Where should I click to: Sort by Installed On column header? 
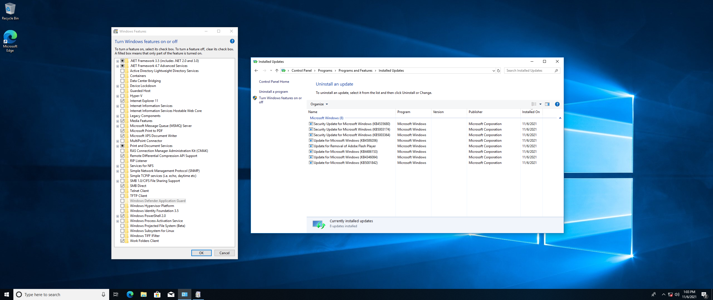click(x=531, y=112)
